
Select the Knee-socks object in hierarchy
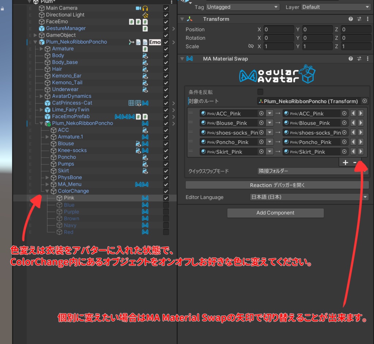tap(72, 151)
